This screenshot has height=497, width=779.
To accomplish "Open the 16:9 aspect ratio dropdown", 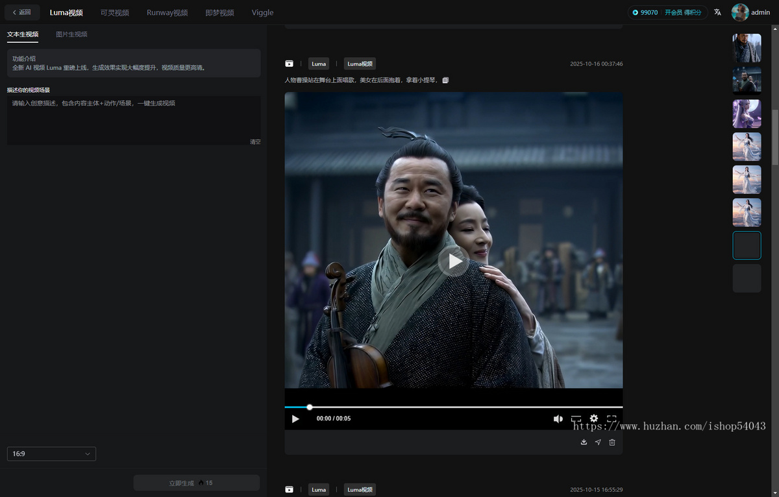I will click(51, 454).
